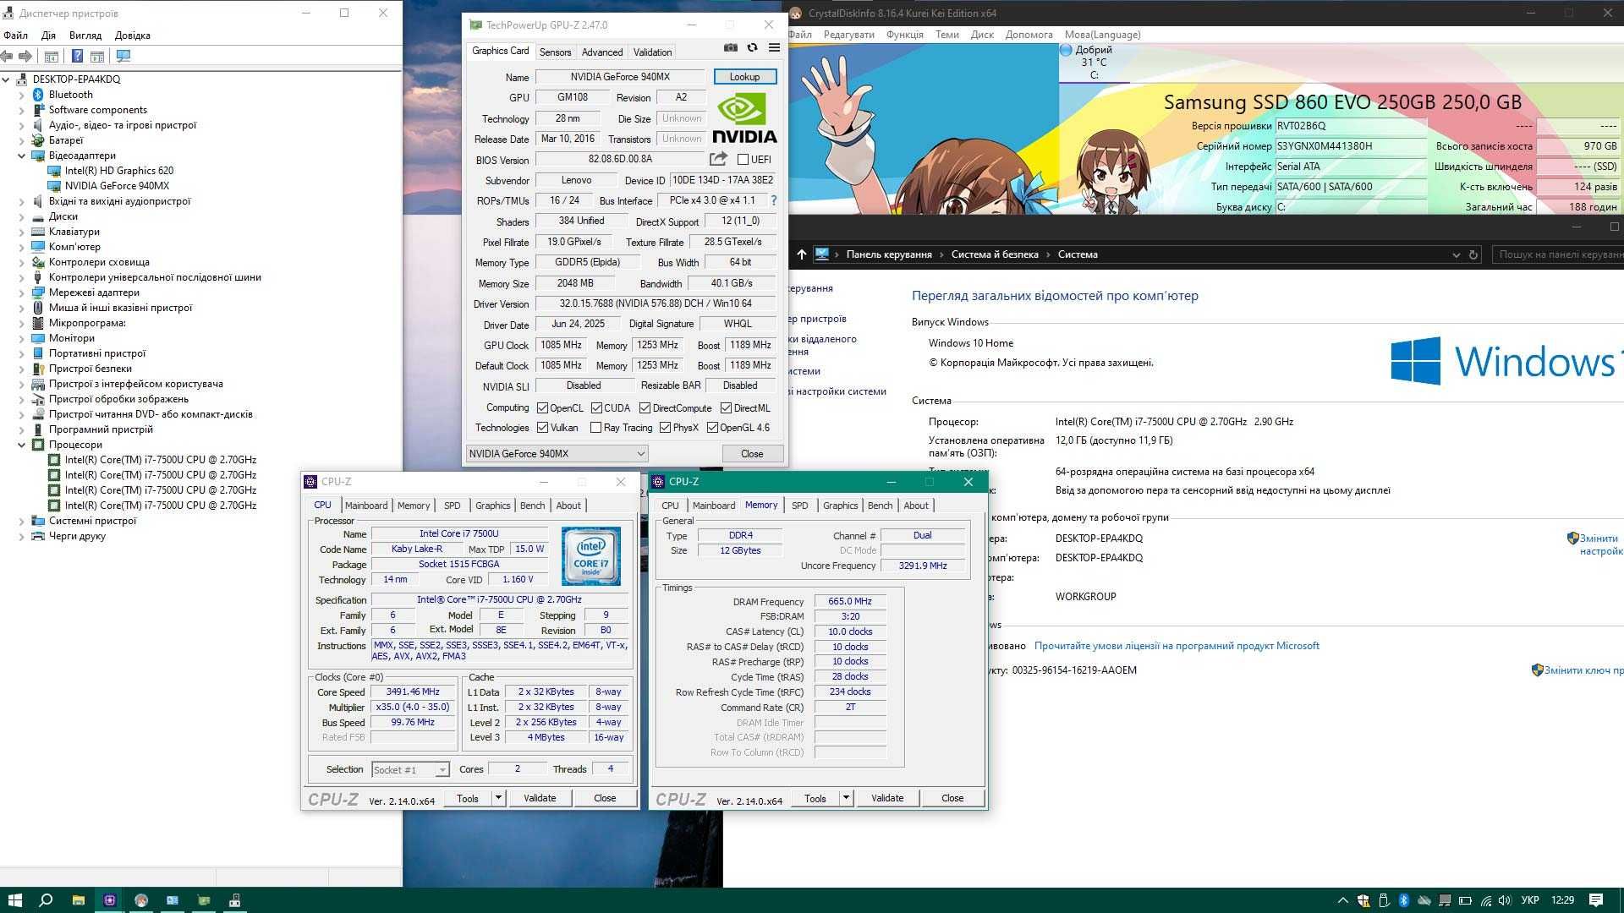Click the Bluetooth device category icon
Screen dimensions: 1624x913
tap(38, 95)
